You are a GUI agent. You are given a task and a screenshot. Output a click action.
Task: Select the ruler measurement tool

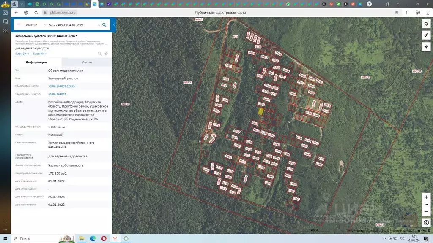[426, 35]
